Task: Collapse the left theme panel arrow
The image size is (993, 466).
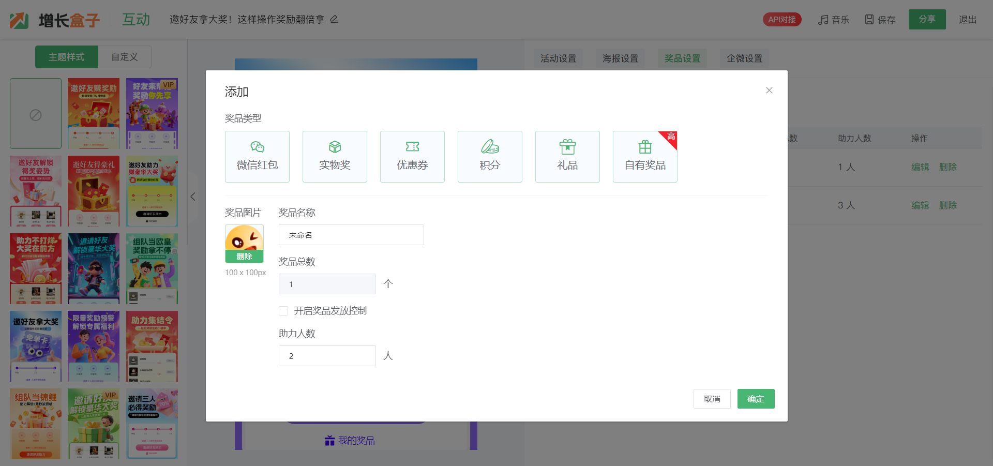Action: pos(193,197)
